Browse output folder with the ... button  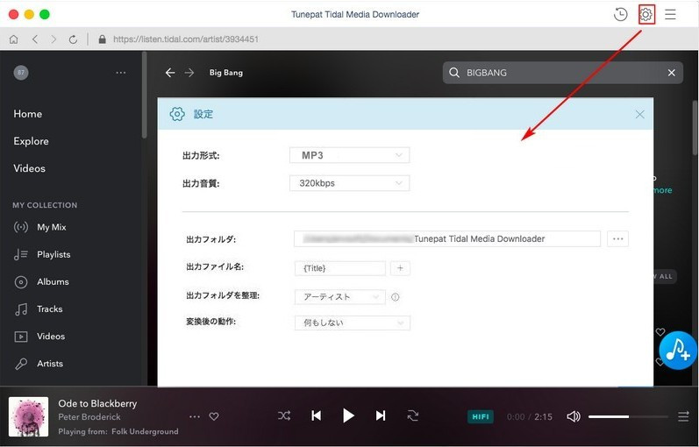(617, 239)
